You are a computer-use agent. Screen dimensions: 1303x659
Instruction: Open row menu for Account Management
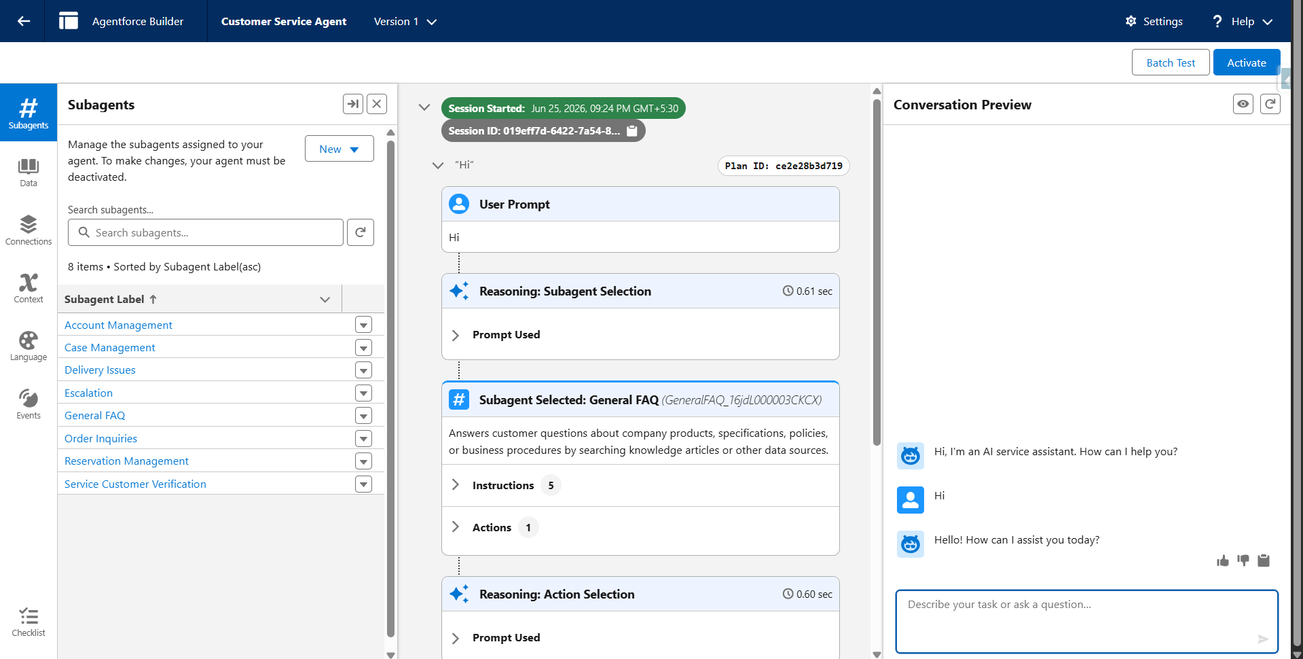point(364,325)
